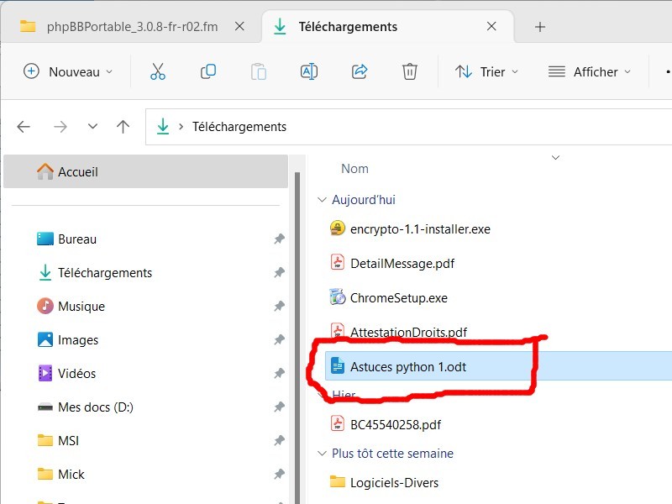The width and height of the screenshot is (672, 504).
Task: Open the Afficher view dropdown
Action: [589, 71]
